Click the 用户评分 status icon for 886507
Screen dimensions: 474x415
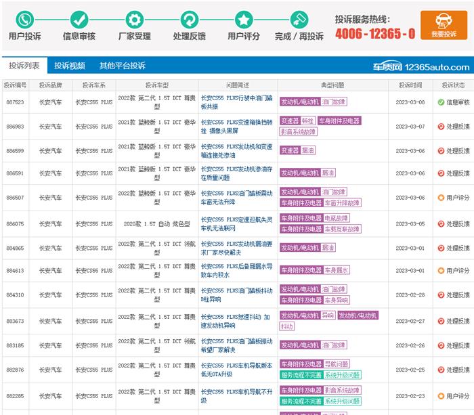441,198
